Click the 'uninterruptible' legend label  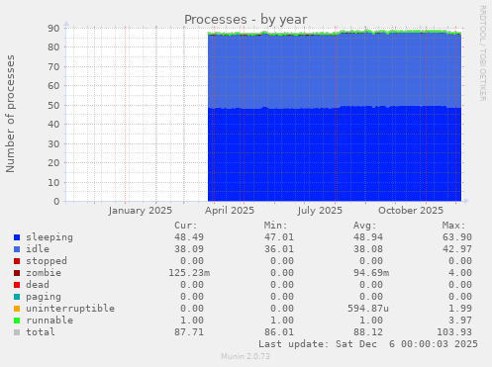(70, 309)
